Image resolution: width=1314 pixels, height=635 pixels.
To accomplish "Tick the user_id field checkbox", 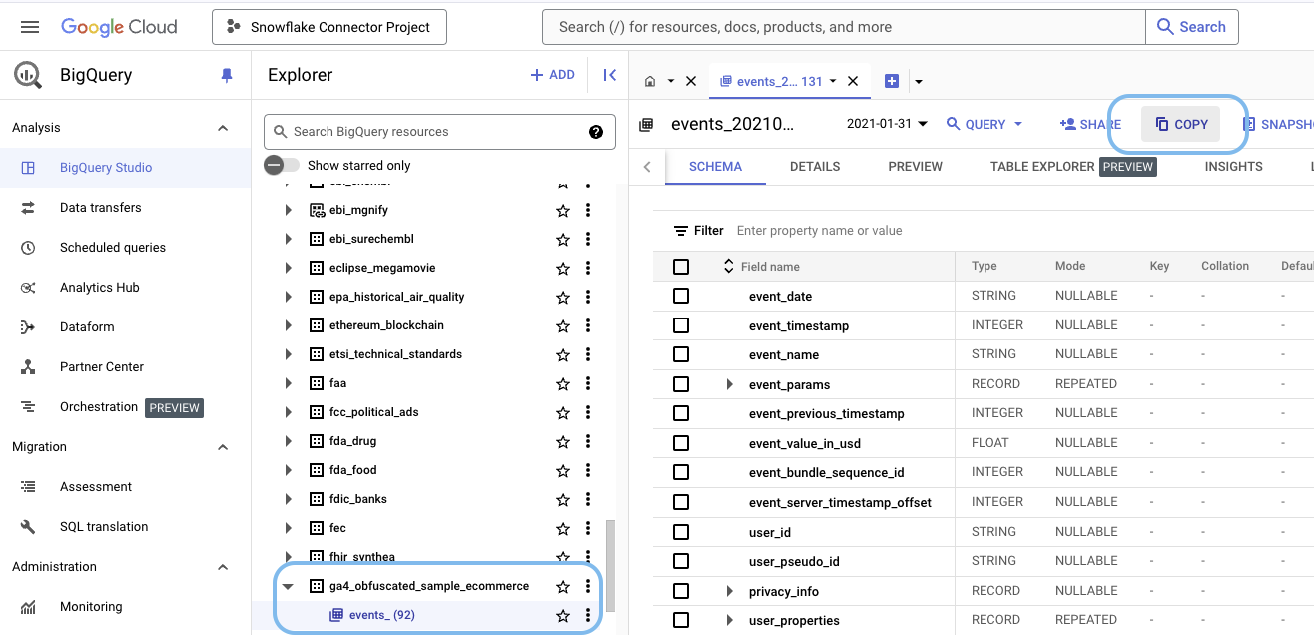I will point(681,532).
